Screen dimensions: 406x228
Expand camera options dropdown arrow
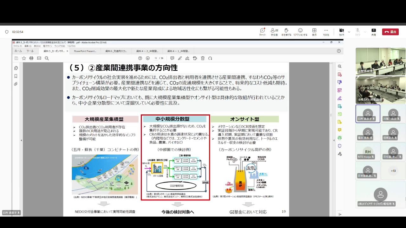[x=349, y=32]
